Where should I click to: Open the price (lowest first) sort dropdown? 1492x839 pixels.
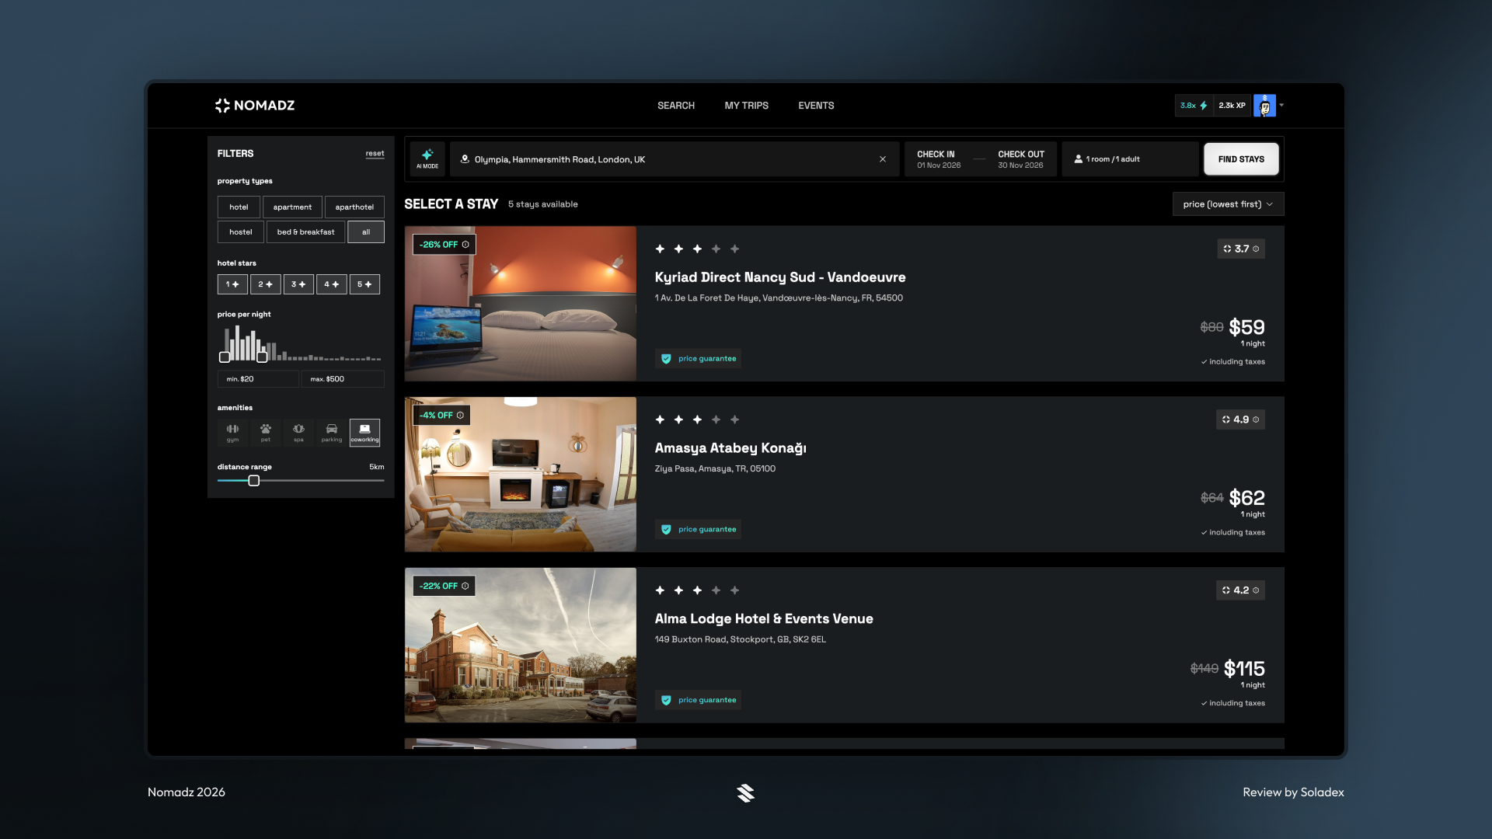click(x=1227, y=204)
